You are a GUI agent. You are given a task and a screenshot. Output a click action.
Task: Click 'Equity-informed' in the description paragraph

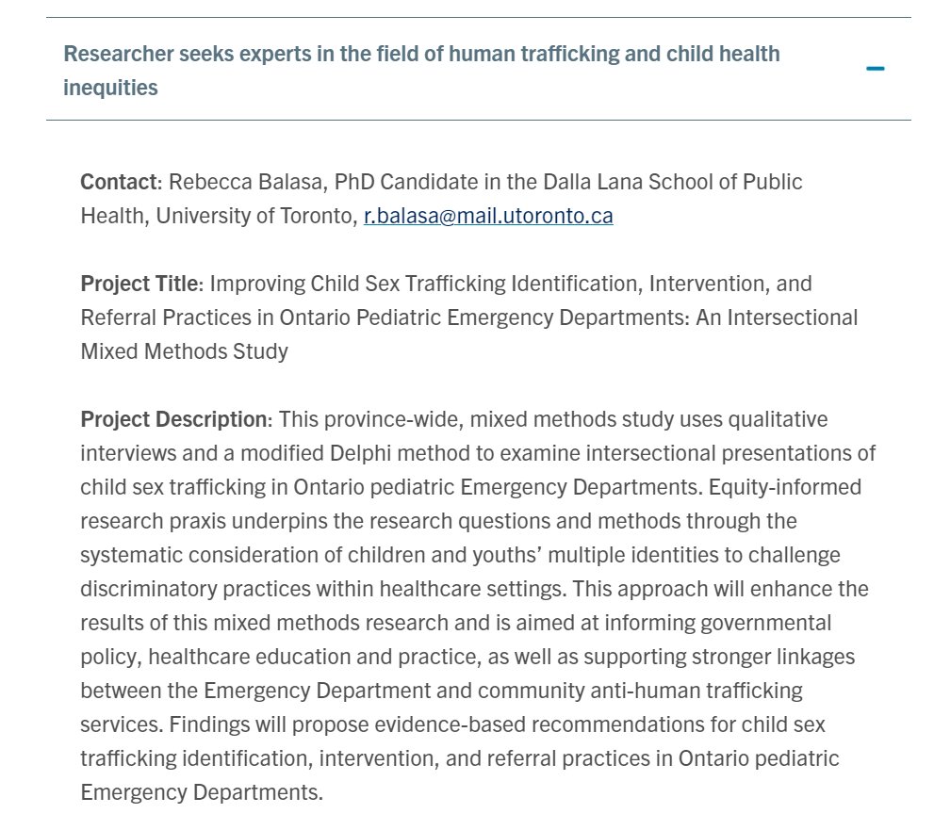[x=785, y=487]
